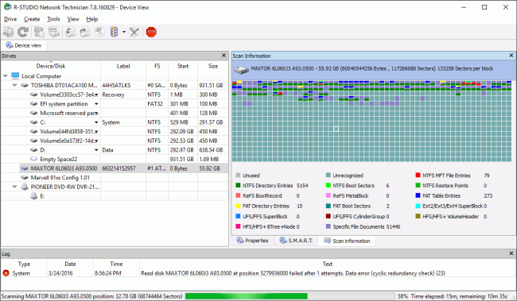Click the red NTFS MFT File Entries swatch
517x301 pixels.
pyautogui.click(x=418, y=176)
